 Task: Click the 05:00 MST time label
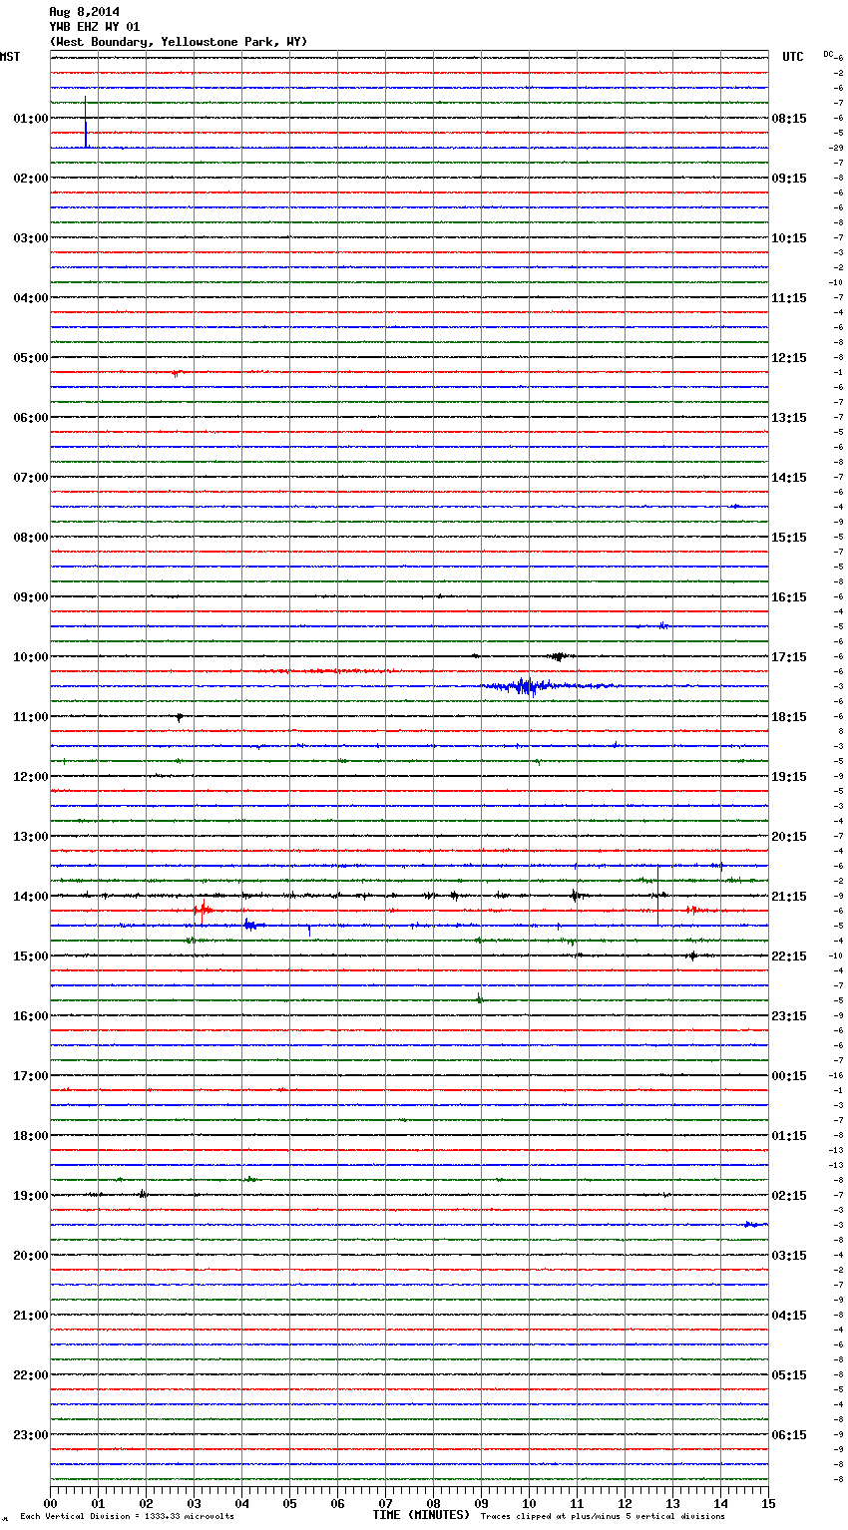coord(30,358)
